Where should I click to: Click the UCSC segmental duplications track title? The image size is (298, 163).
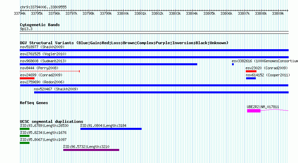click(52, 121)
